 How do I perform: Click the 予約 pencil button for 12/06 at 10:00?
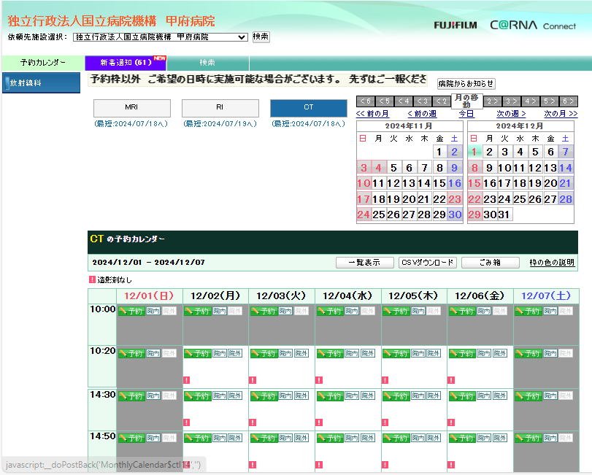tap(461, 312)
